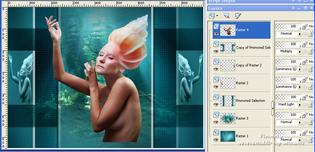Click the link chain icon for Promoted Selection
This screenshot has width=315, height=152.
point(305,97)
